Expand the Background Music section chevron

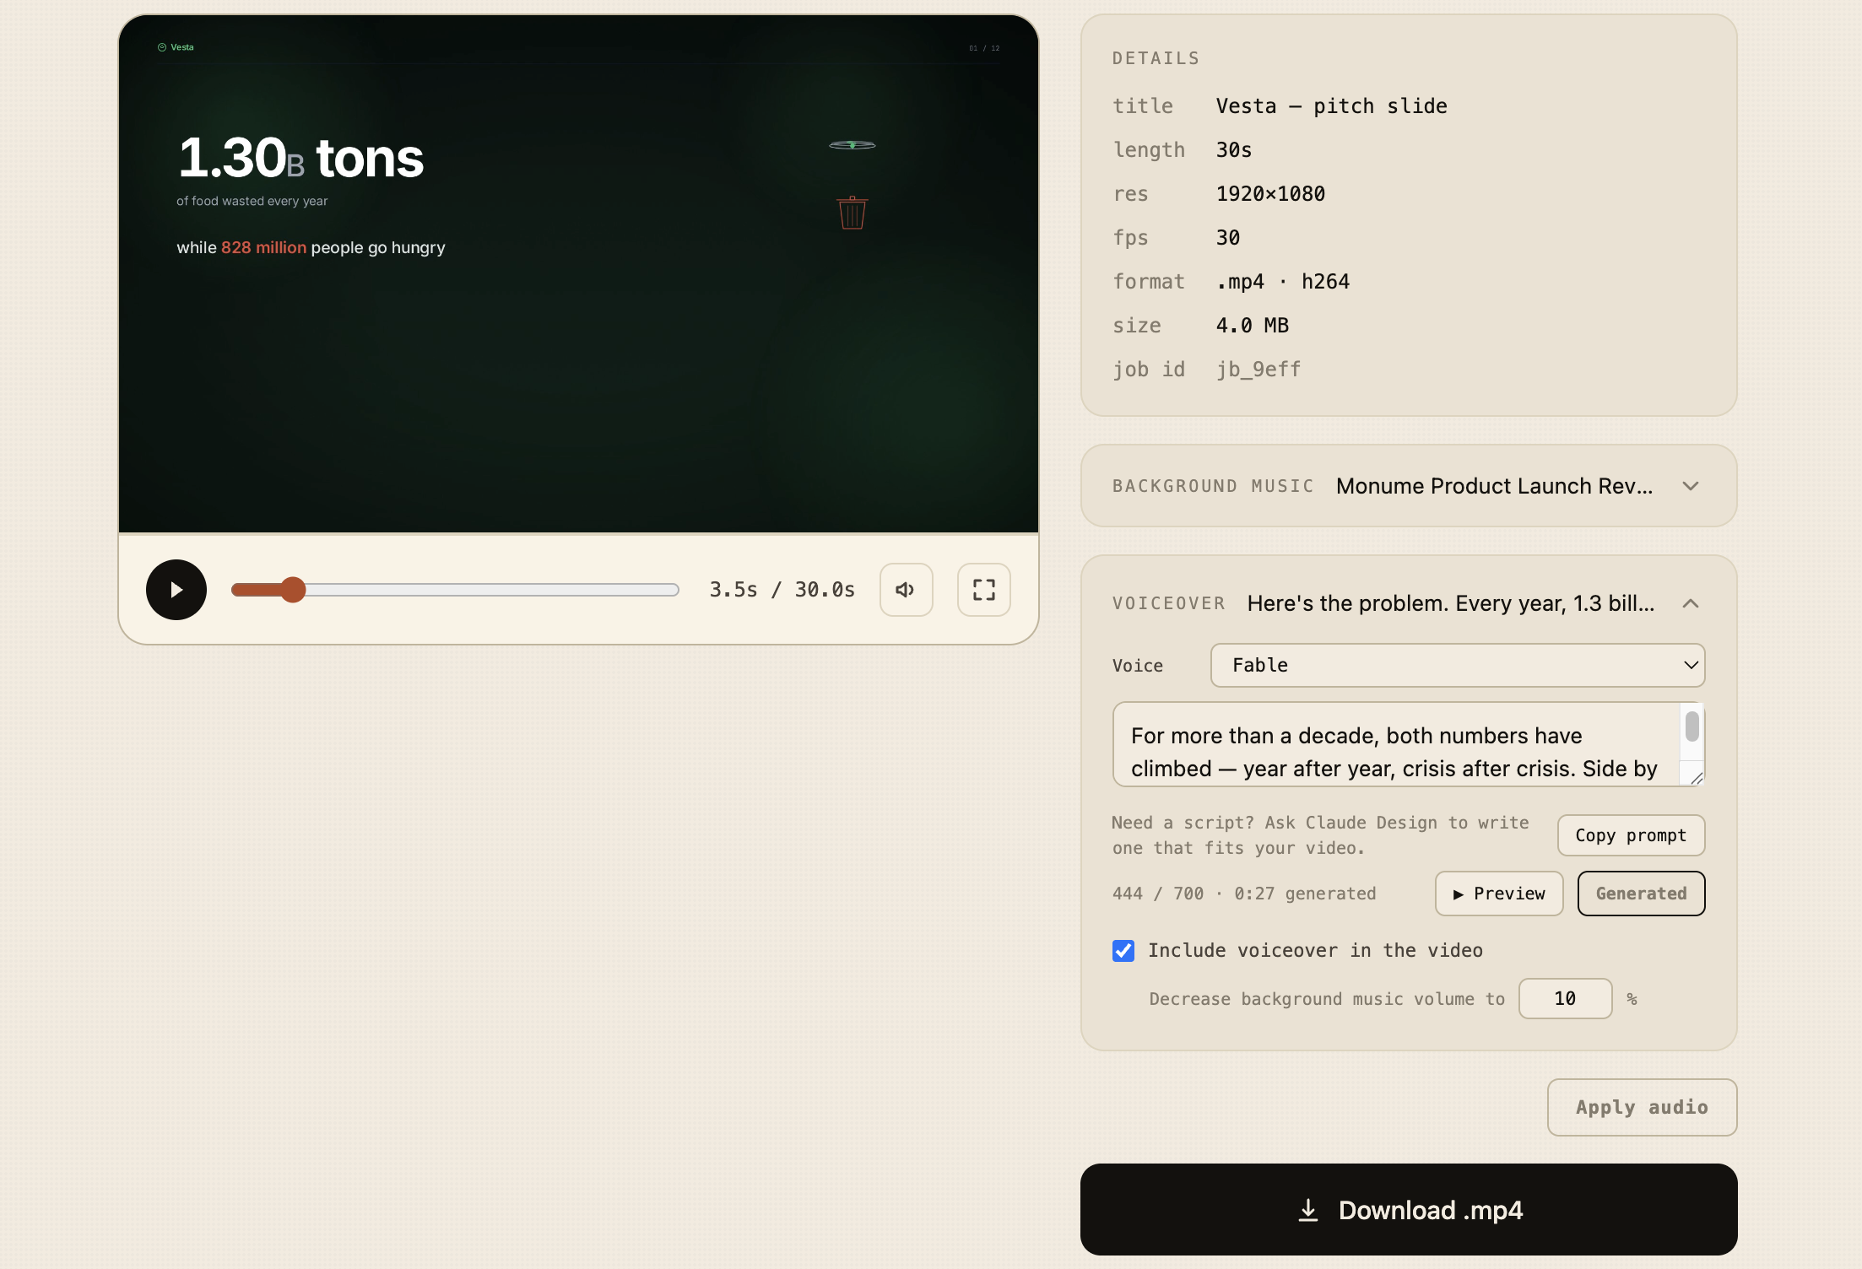[x=1690, y=486]
